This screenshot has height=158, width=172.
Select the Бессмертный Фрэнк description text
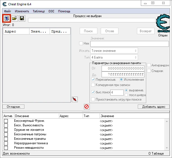[x=29, y=121]
